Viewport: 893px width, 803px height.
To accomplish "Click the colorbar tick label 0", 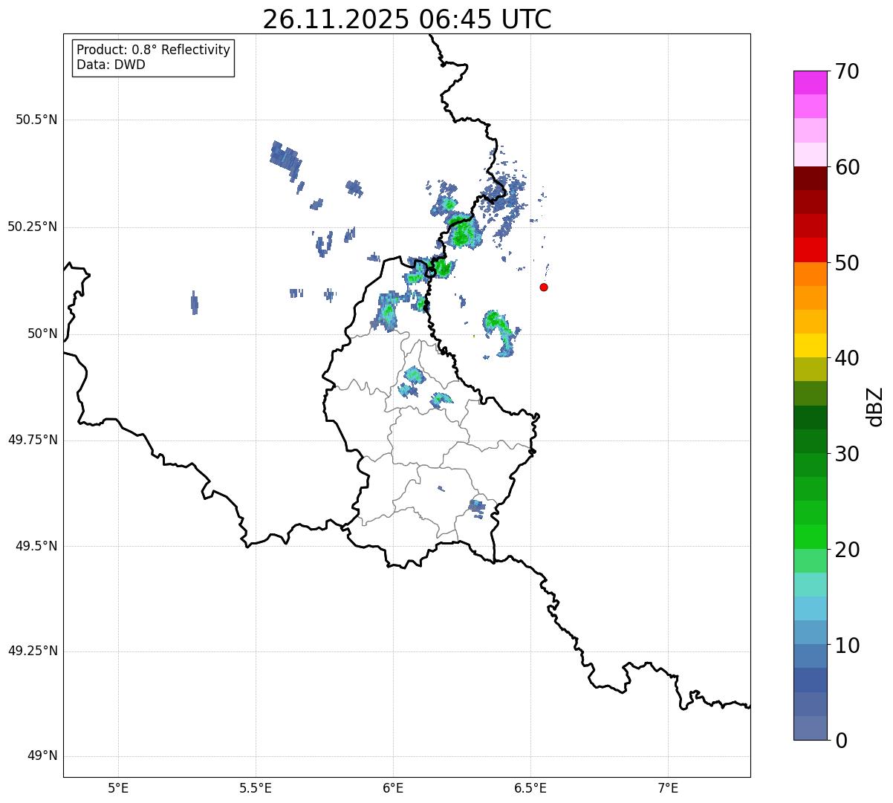I will point(840,741).
